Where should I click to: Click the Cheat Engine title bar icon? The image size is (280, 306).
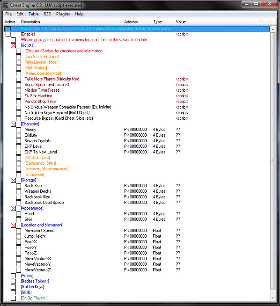6,5
